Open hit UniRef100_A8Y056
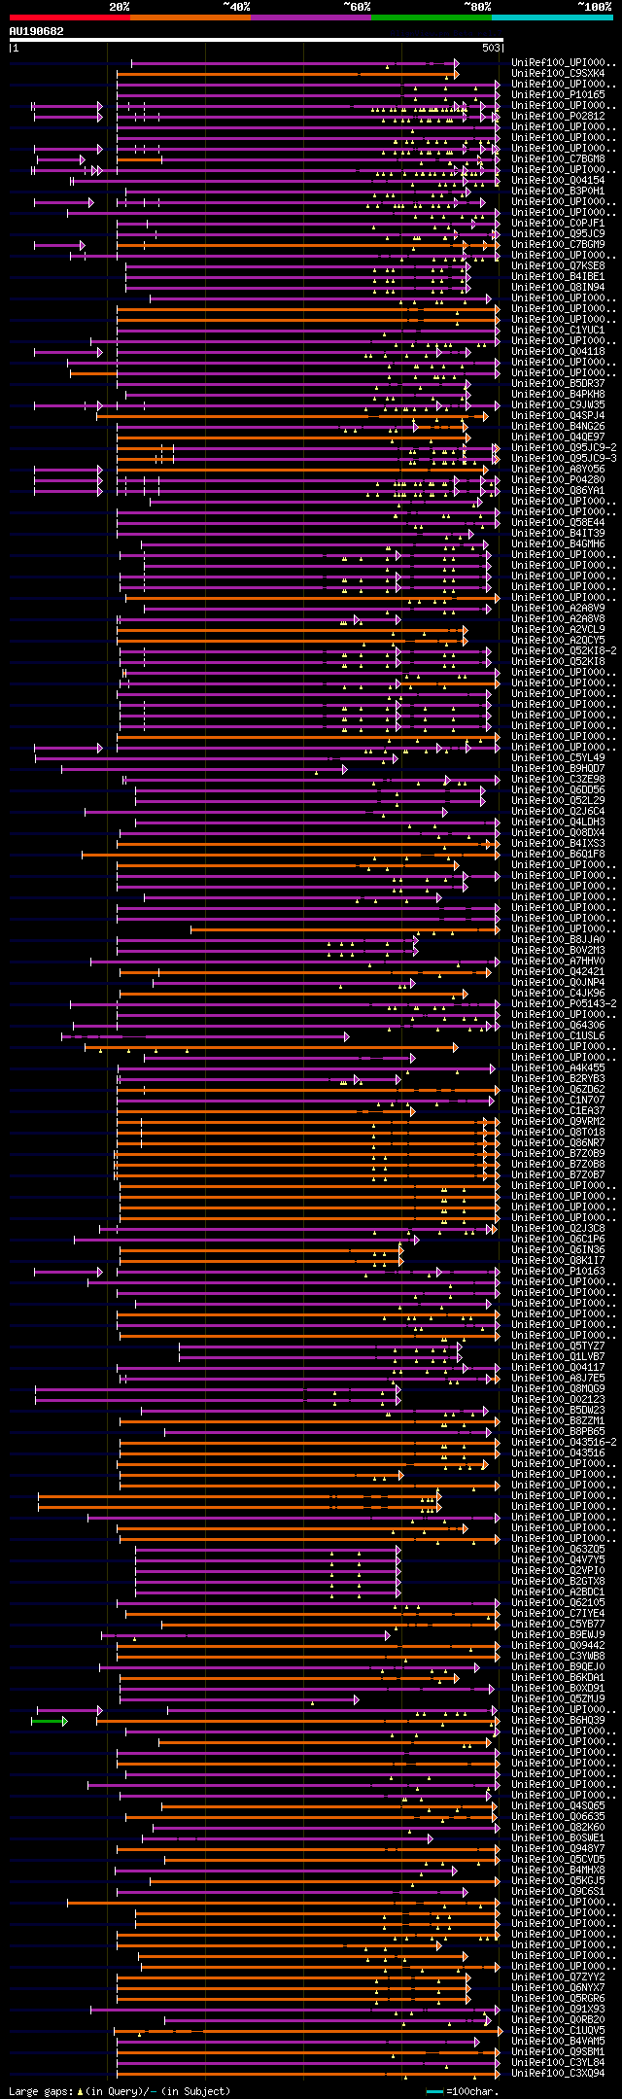 pos(558,469)
